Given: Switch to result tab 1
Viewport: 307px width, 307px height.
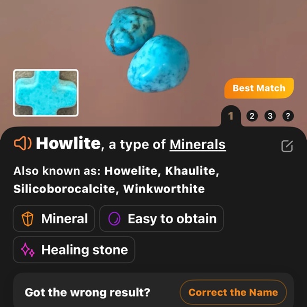Looking at the screenshot, I should click(231, 116).
